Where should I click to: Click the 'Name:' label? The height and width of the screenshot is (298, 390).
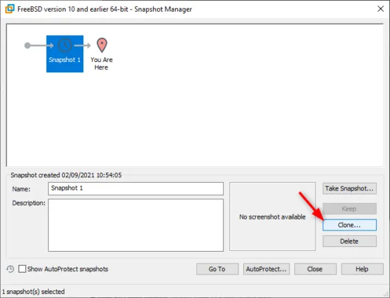point(21,189)
